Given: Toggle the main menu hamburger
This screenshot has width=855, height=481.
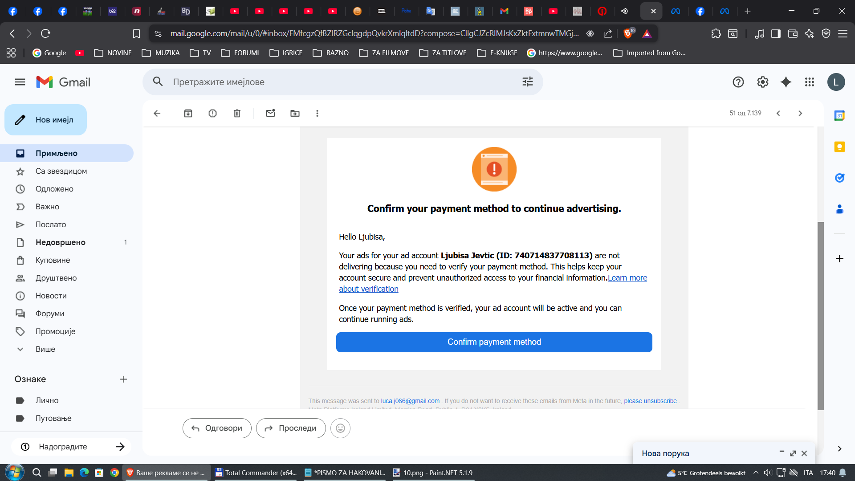Looking at the screenshot, I should [20, 82].
